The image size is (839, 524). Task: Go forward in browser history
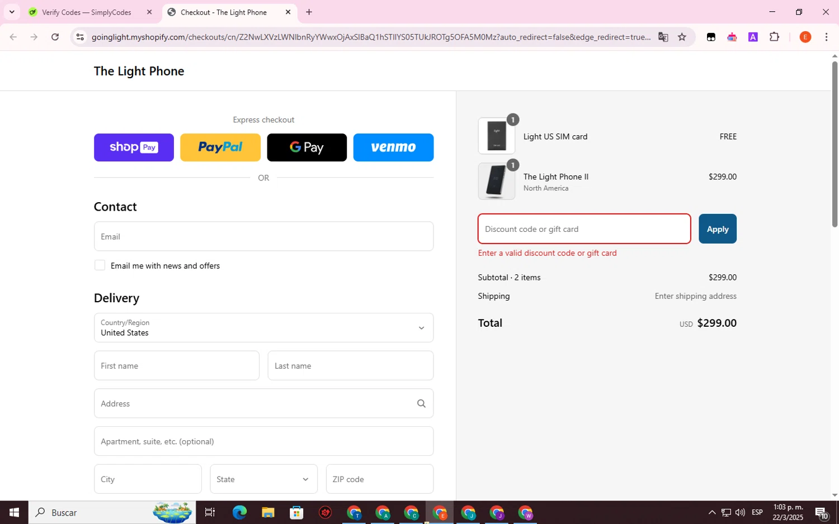(x=34, y=37)
